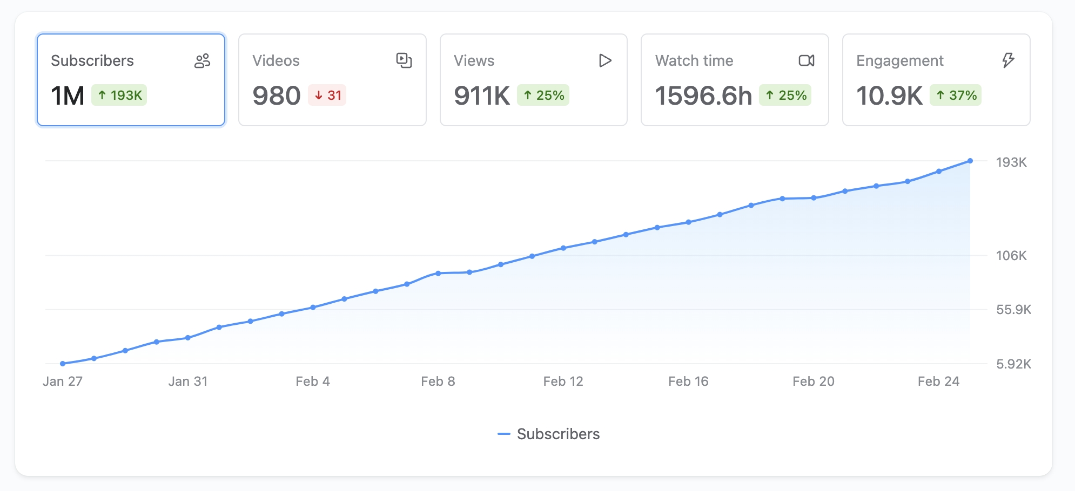Click the video library icon in Videos card

[x=404, y=60]
